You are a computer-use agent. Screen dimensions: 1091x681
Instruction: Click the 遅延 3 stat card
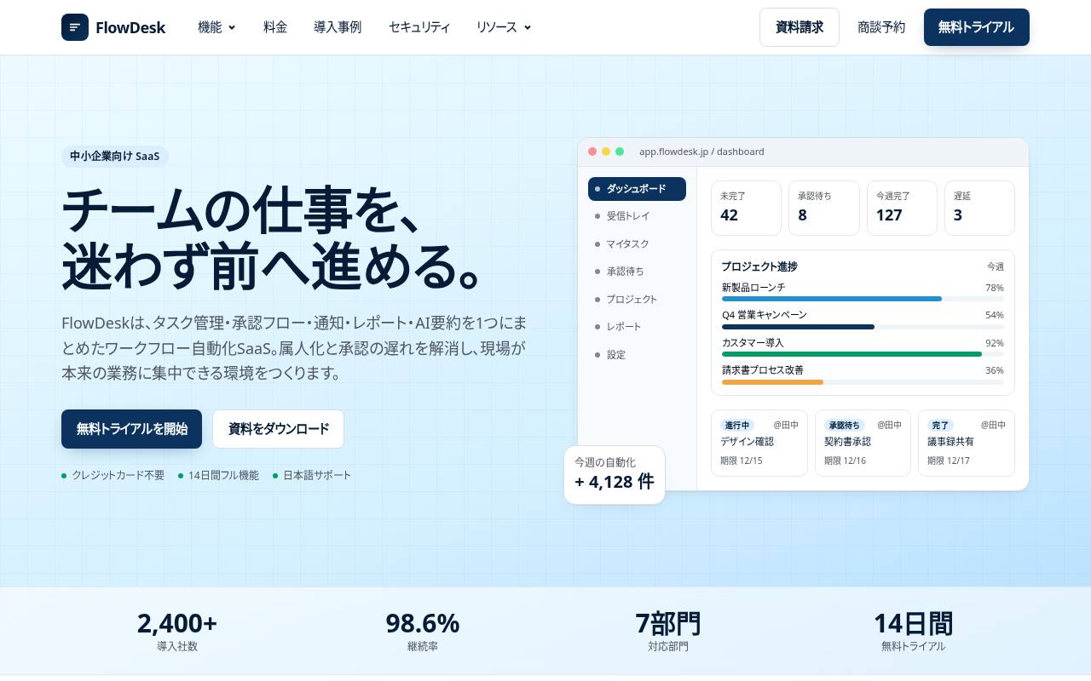pos(979,208)
